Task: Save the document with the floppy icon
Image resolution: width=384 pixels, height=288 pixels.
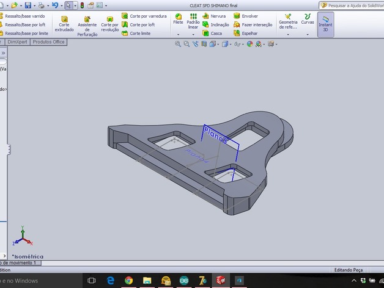Action: (x=28, y=5)
